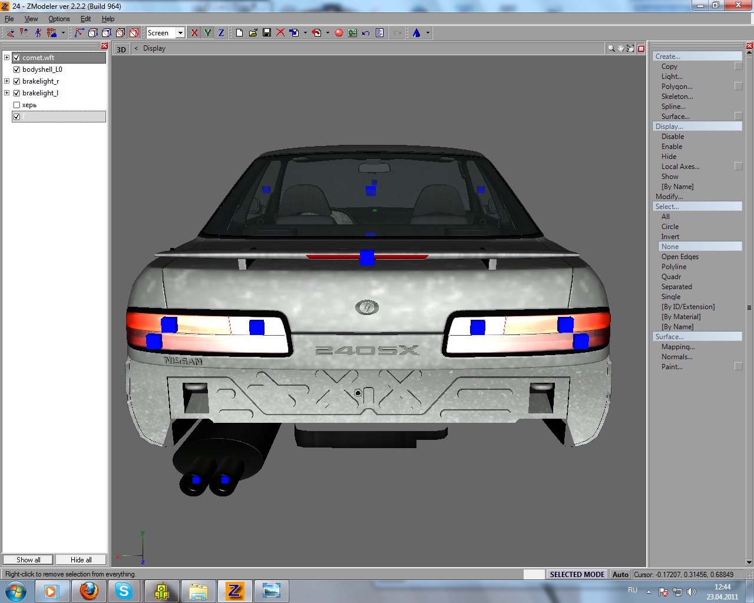This screenshot has width=754, height=603.
Task: Toggle the brakelight_l checkbox
Action: click(16, 93)
